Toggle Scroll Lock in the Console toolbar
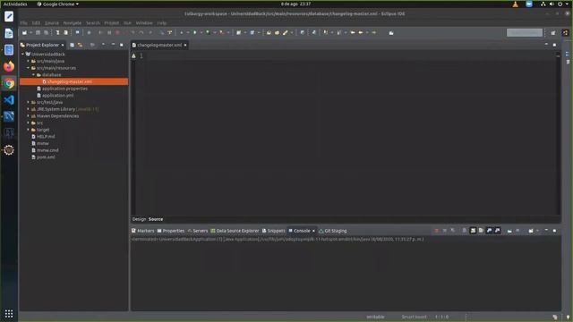The height and width of the screenshot is (322, 573). (473, 231)
